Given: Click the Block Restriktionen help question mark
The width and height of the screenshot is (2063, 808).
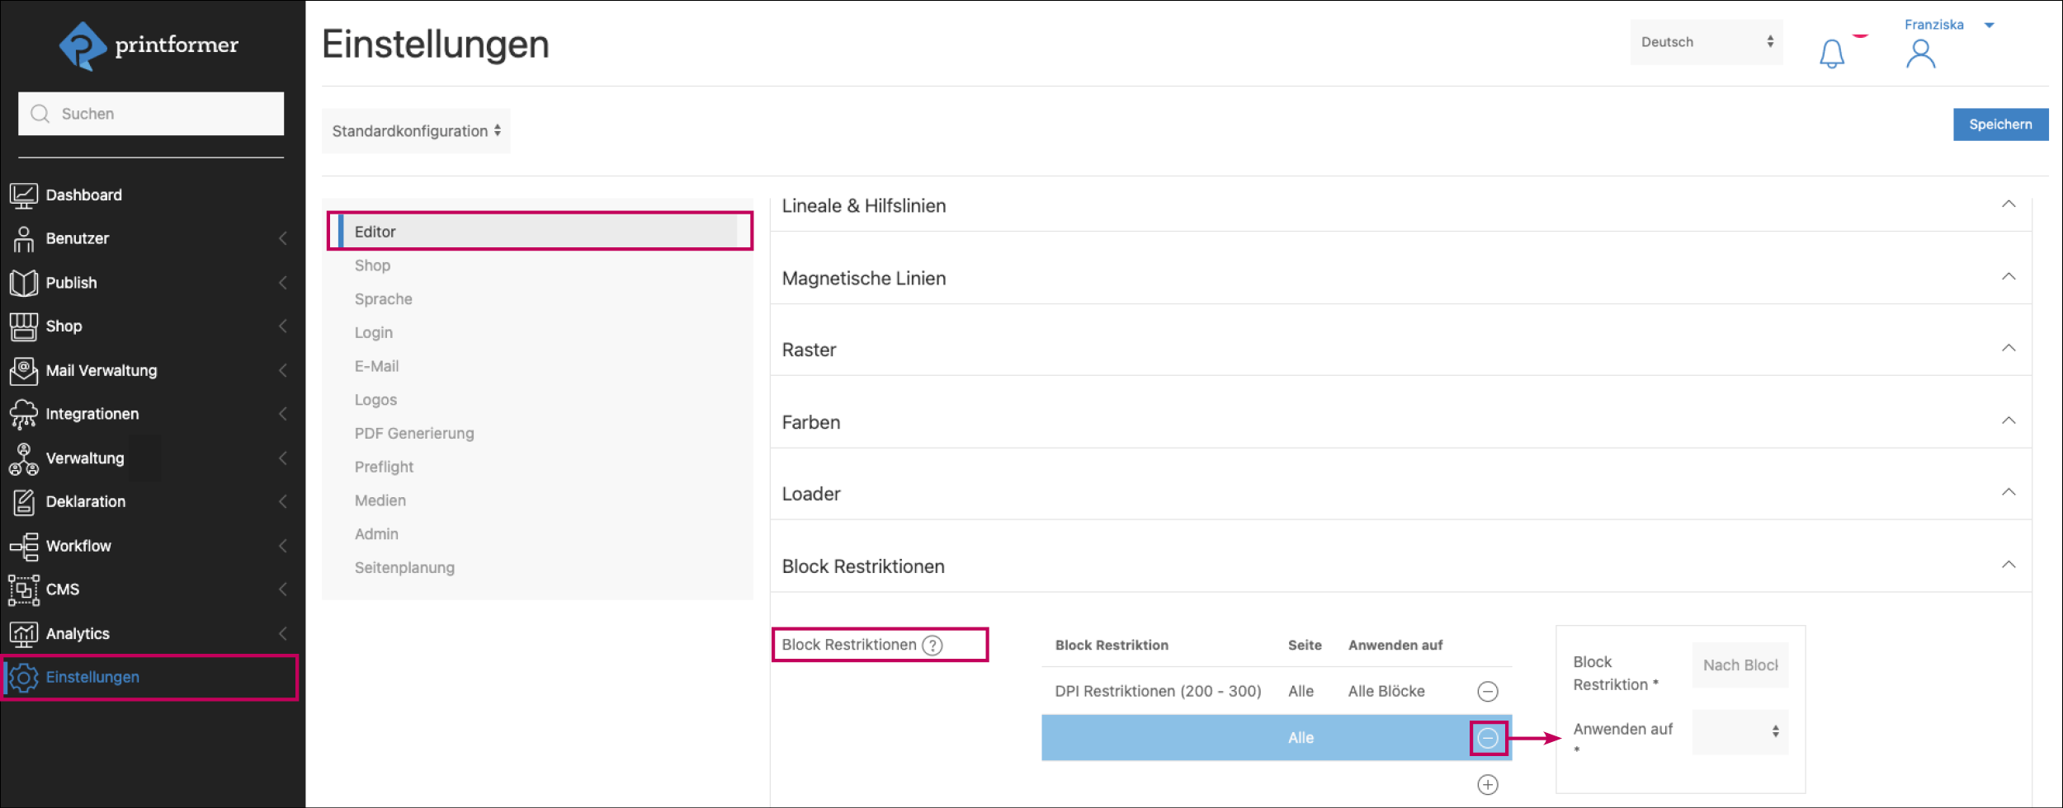Looking at the screenshot, I should point(932,646).
